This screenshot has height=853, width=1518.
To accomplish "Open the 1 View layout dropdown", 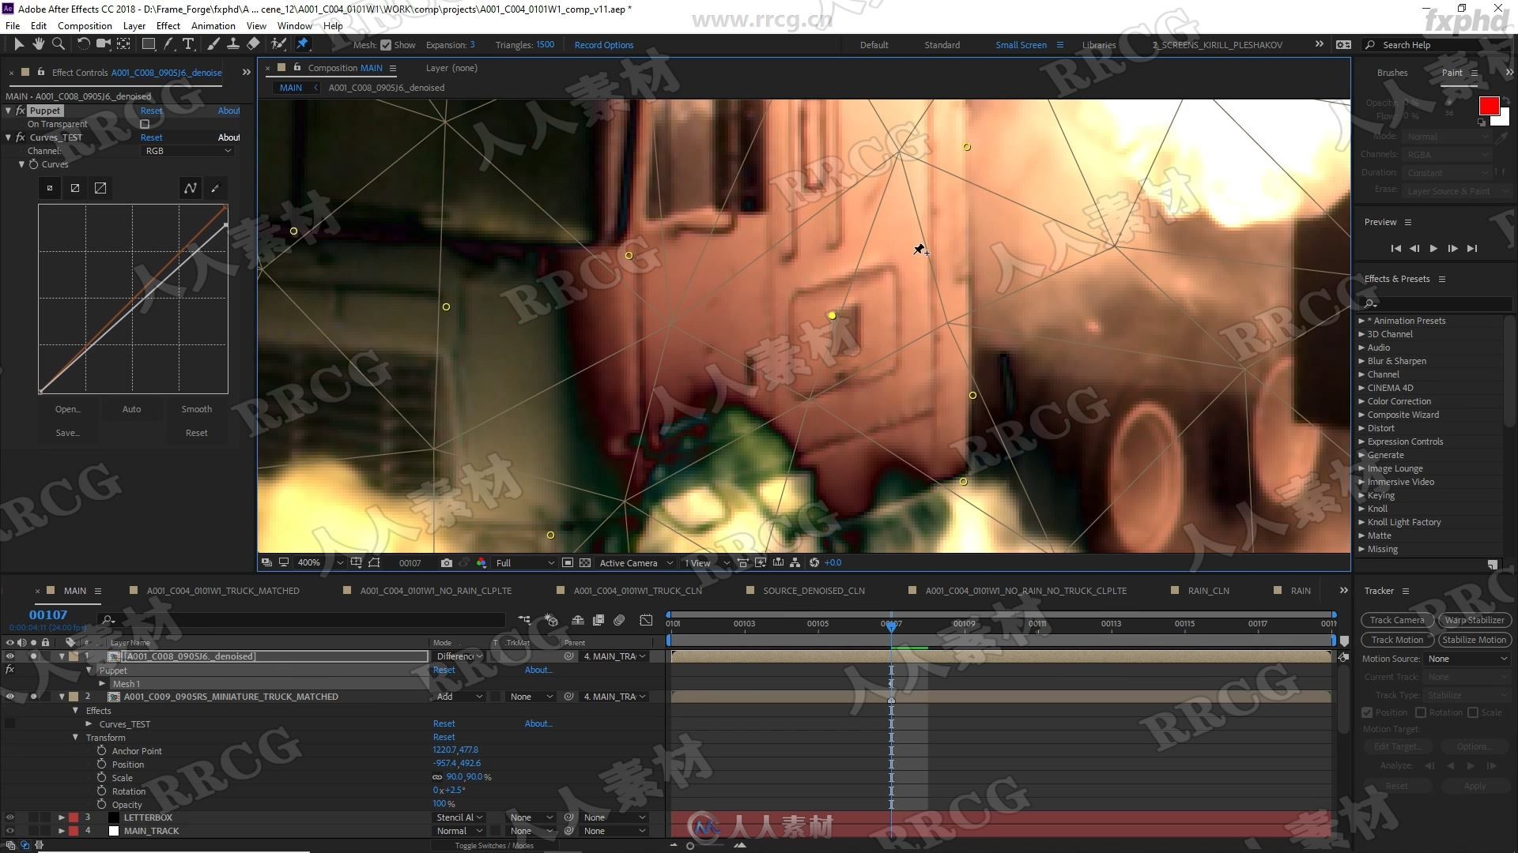I will [x=707, y=563].
